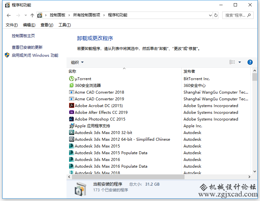Click the vertical scrollbar thumb
260x201 pixels.
pos(255,77)
